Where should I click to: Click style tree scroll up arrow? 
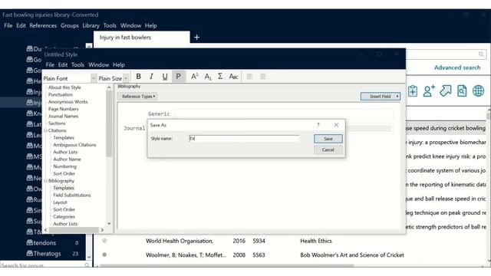109,87
